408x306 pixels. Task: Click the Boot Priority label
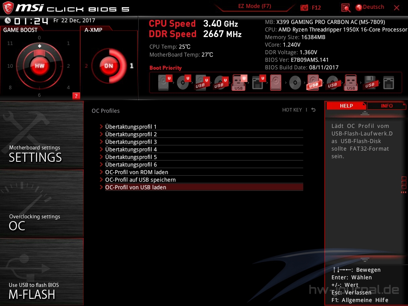[165, 68]
